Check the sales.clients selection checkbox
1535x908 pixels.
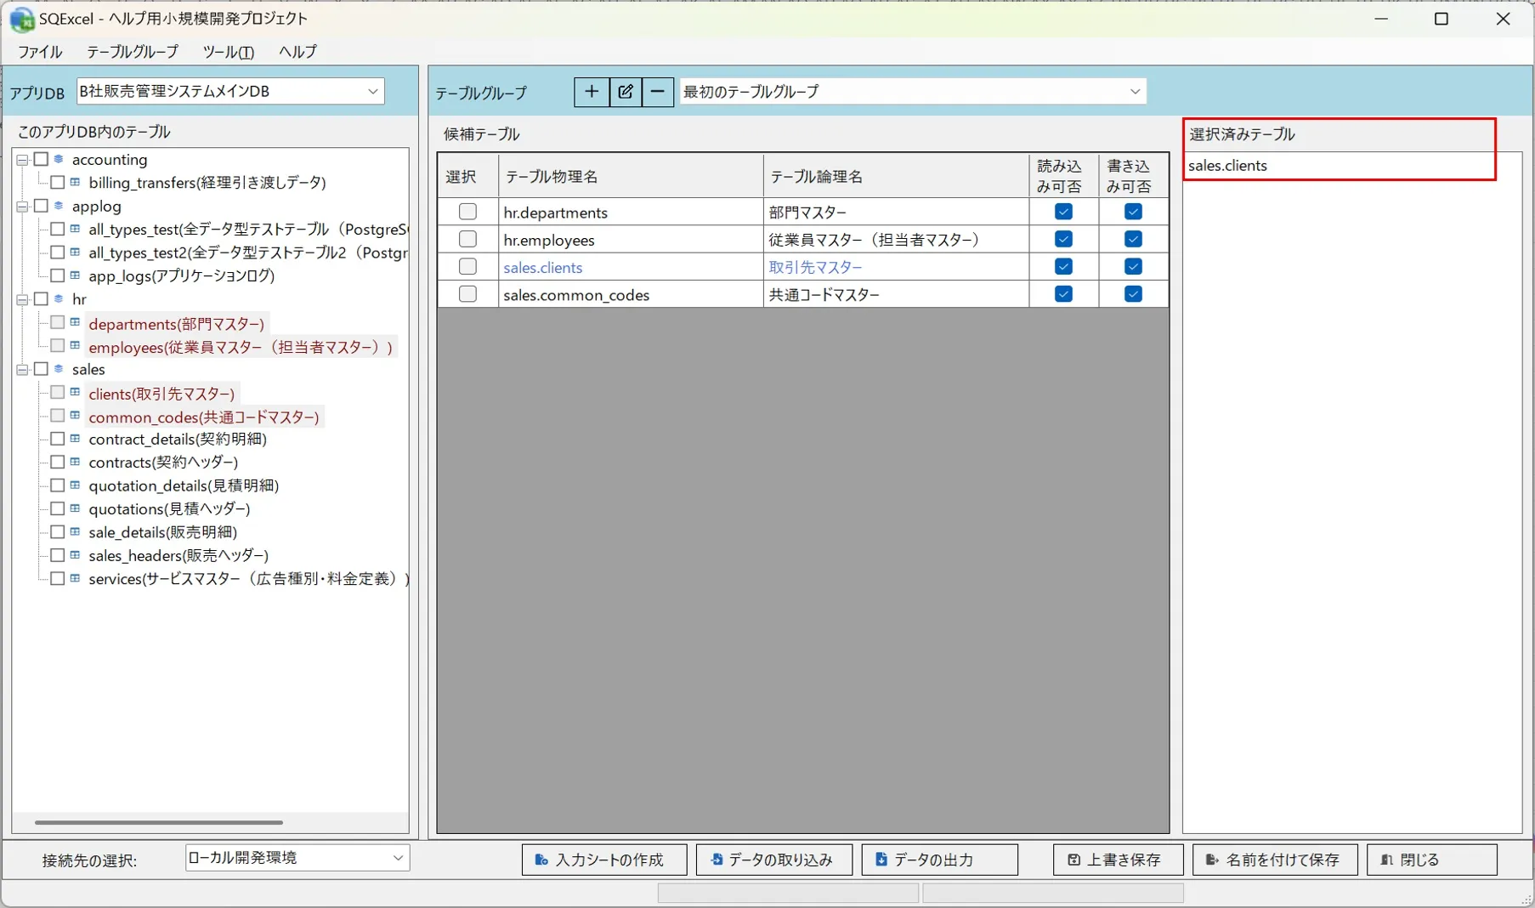point(467,267)
